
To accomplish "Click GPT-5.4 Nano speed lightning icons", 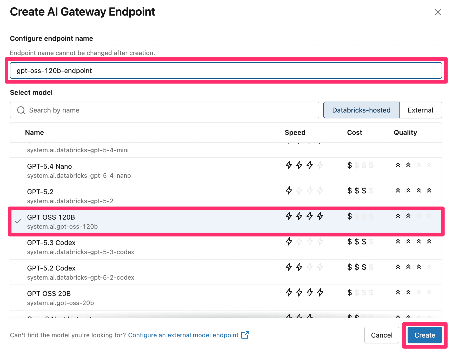I will click(304, 165).
